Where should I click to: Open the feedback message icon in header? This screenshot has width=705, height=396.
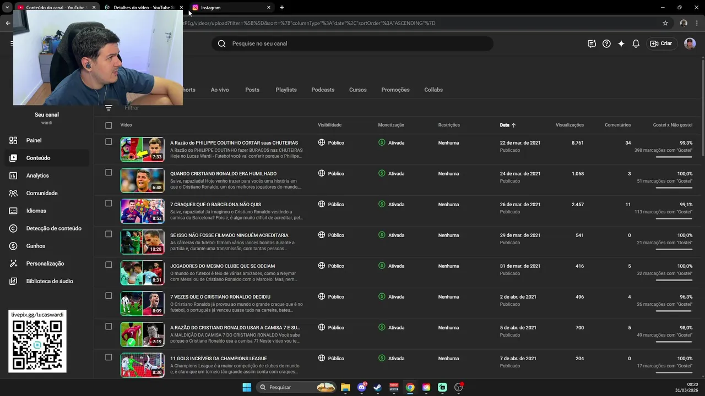point(592,43)
